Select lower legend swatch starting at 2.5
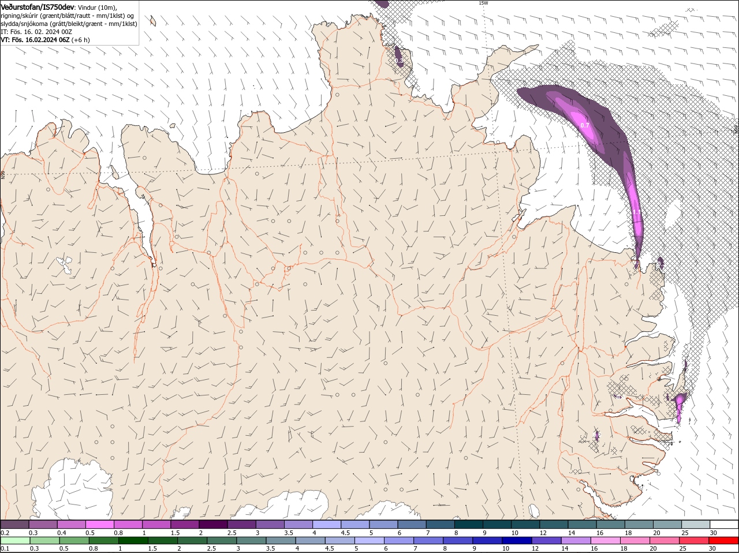 [221, 540]
